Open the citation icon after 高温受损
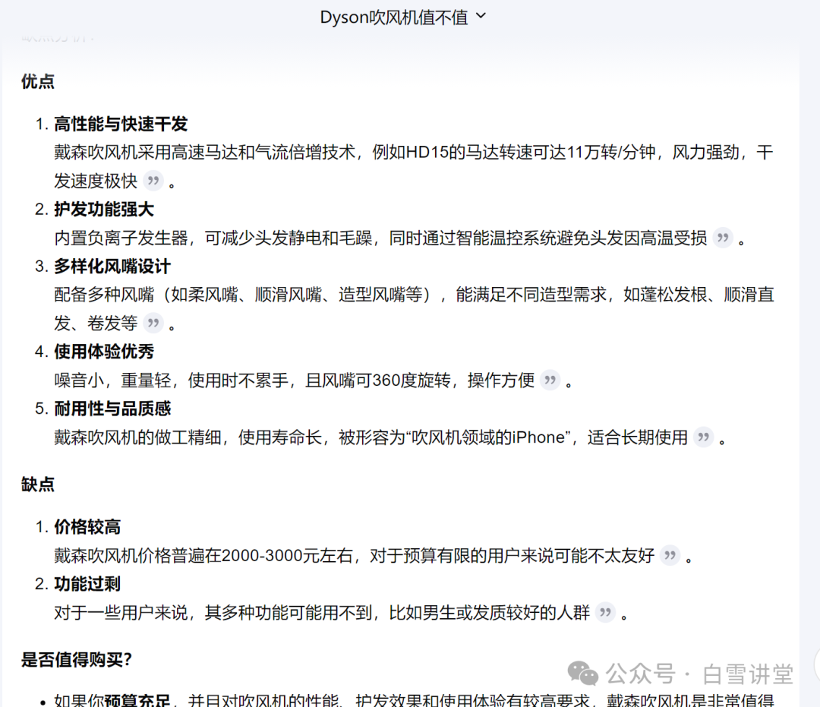This screenshot has height=707, width=820. 724,238
